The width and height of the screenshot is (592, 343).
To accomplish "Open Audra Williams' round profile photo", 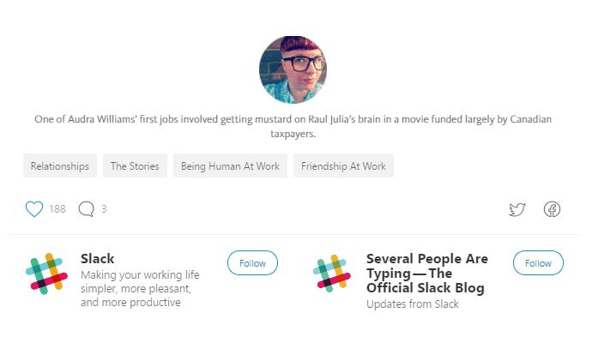I will (293, 69).
